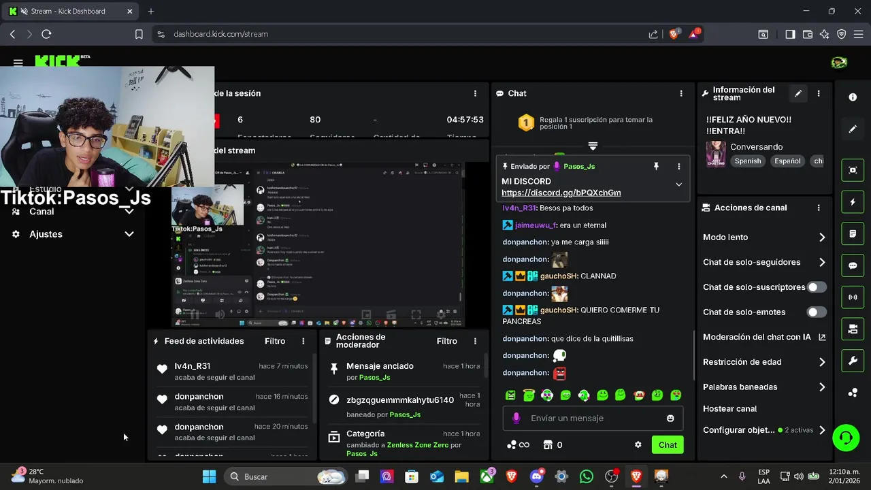Open the hamburger menu beside the Kick logo
This screenshot has width=871, height=490.
pyautogui.click(x=18, y=63)
